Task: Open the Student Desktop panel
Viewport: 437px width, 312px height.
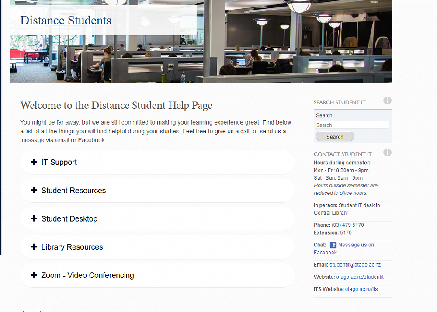Action: coord(69,219)
